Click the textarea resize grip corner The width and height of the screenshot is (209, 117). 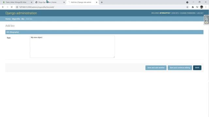[x=114, y=57]
